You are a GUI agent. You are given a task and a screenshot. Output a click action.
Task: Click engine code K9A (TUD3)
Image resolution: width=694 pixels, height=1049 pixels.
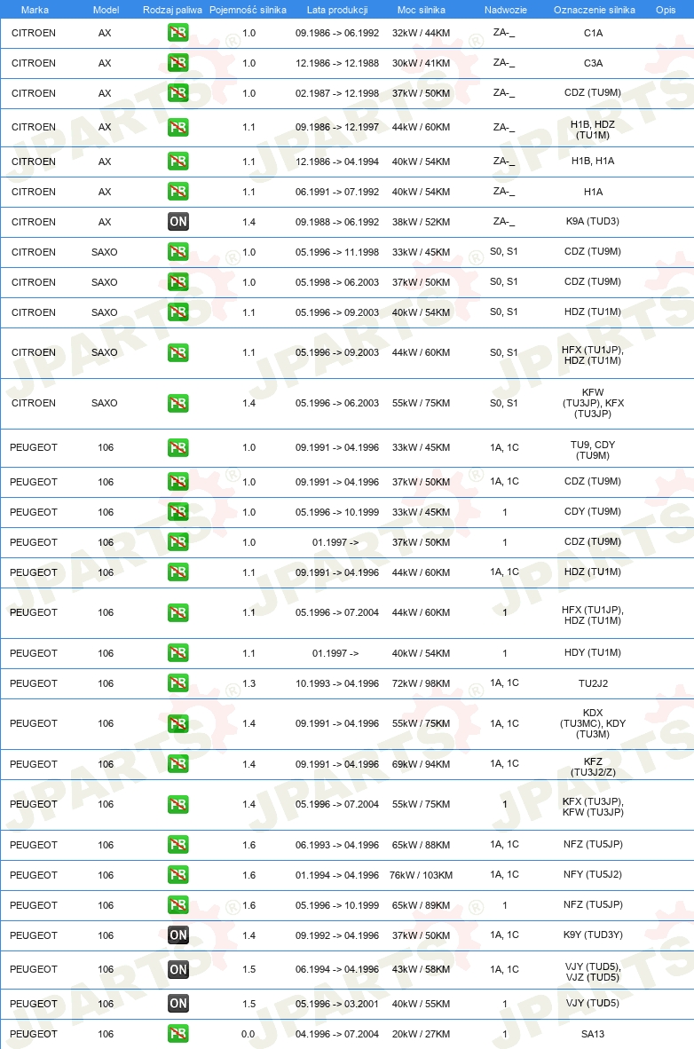[x=593, y=221]
